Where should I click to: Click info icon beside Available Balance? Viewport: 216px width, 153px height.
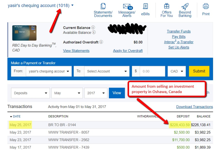94,32
